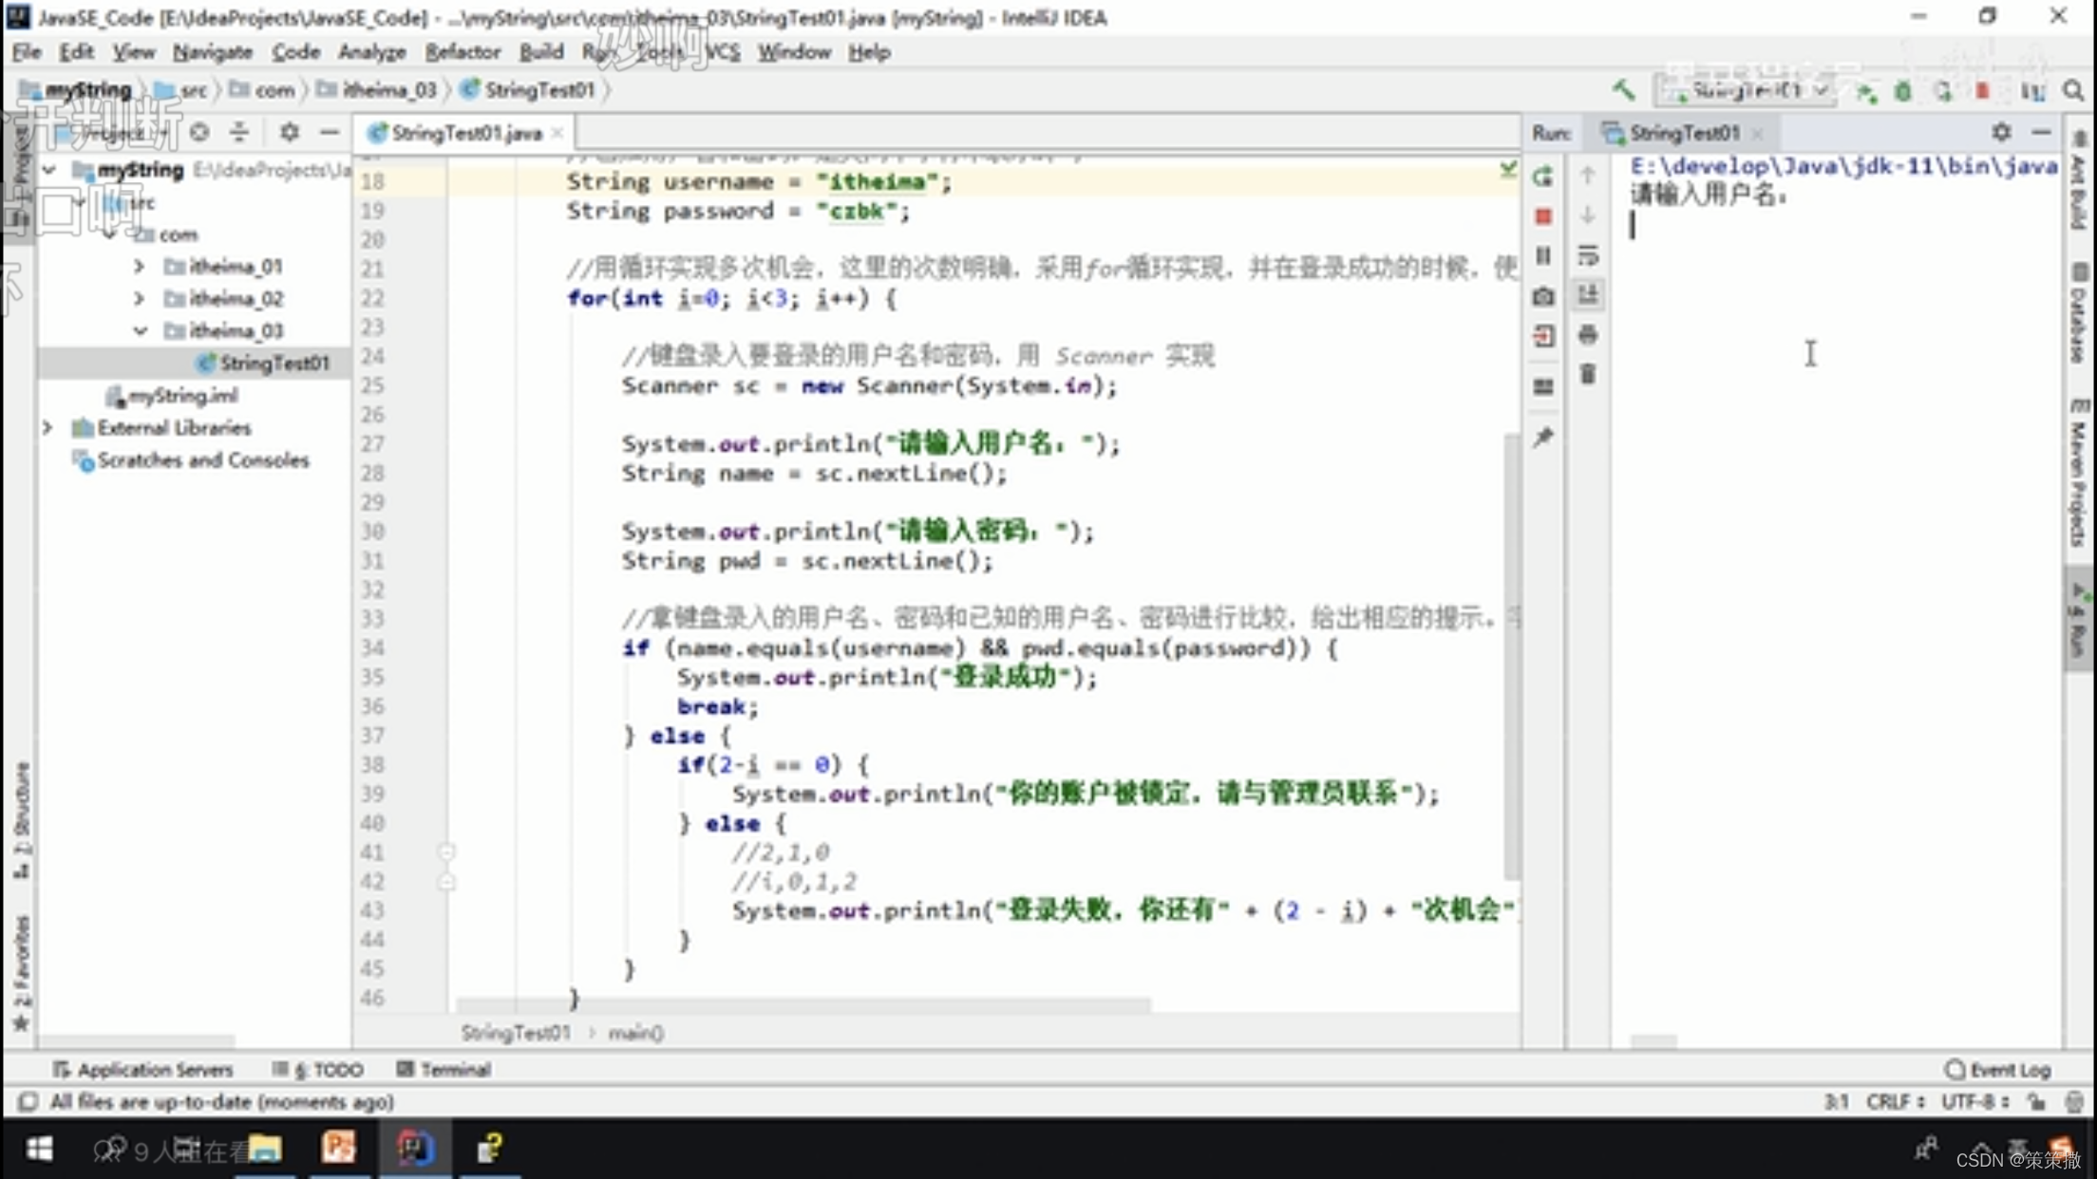Open the Terminal tool window
This screenshot has width=2097, height=1179.
444,1069
